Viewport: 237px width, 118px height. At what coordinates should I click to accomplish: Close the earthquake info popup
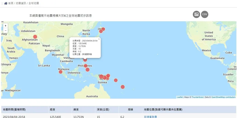point(99,39)
